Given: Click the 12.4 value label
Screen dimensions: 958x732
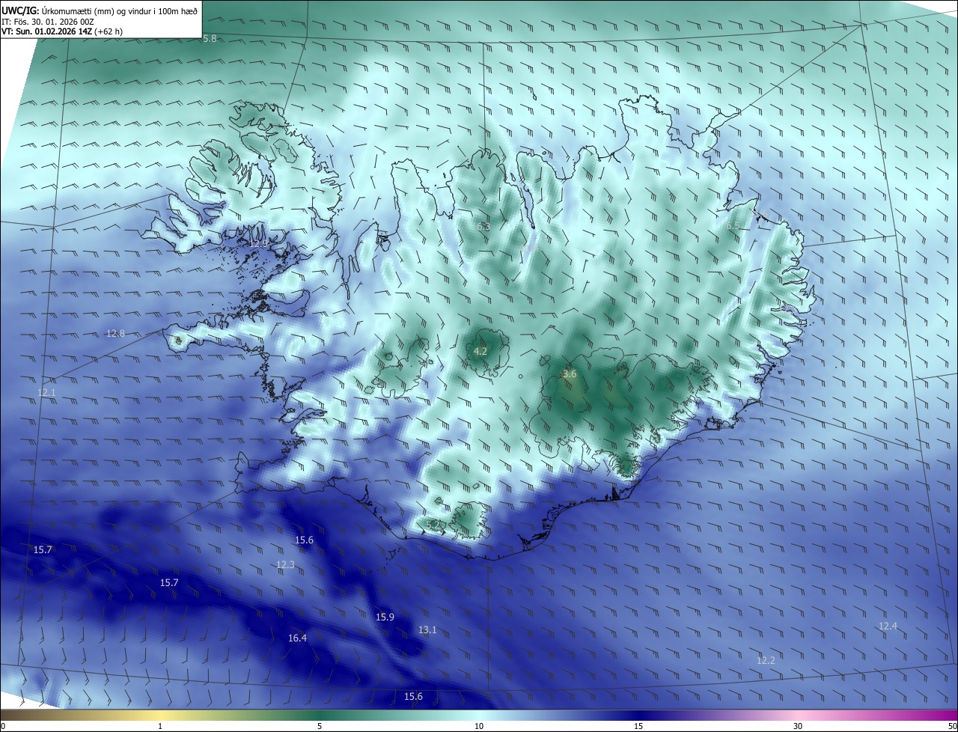Looking at the screenshot, I should 888,626.
